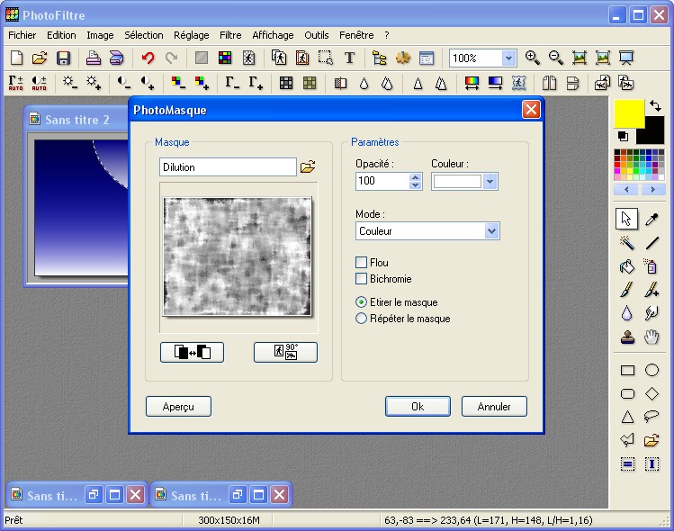
Task: Open the Filtre menu
Action: 230,35
